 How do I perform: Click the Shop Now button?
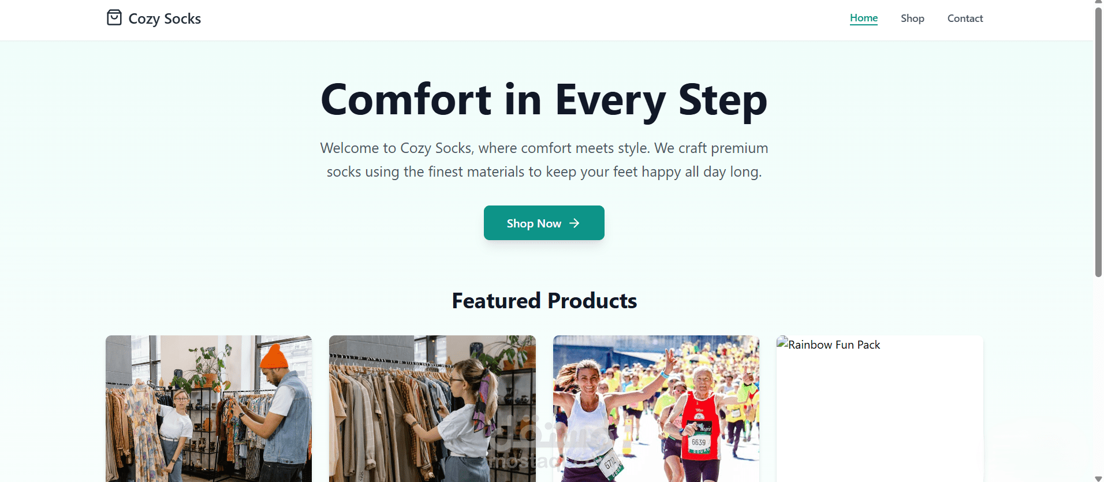click(544, 223)
